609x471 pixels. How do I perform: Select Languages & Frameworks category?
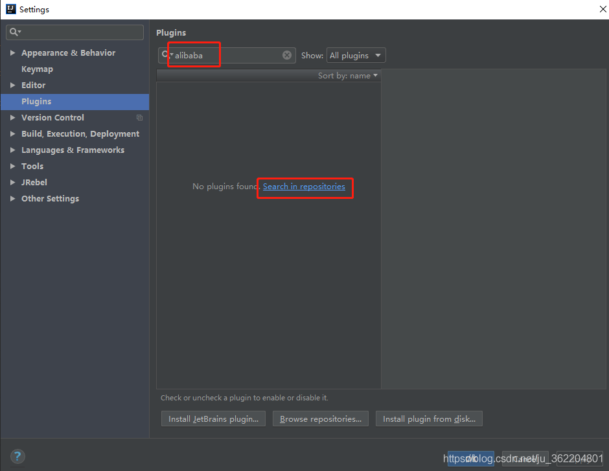[x=73, y=150]
